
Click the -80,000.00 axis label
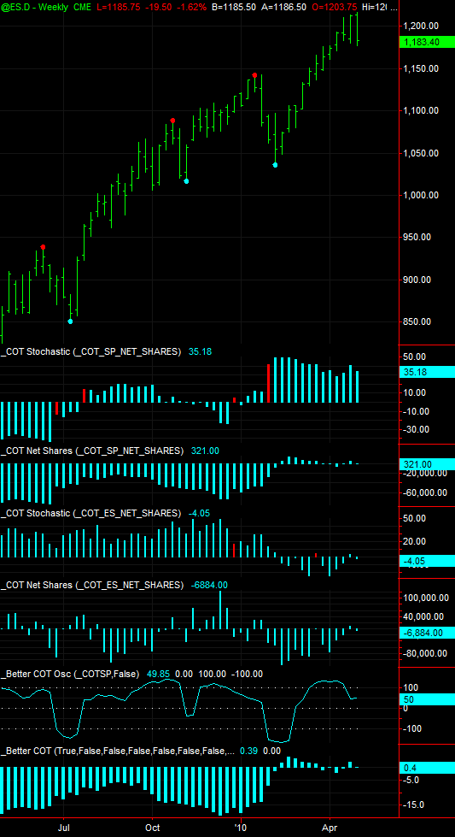425,653
